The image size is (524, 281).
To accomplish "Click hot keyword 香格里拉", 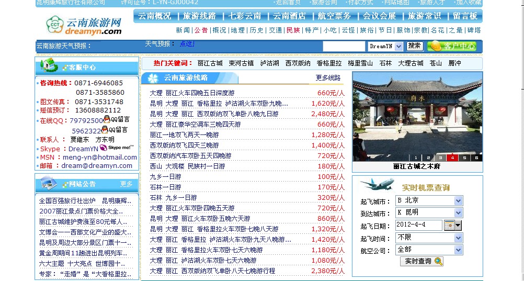I will (x=329, y=63).
